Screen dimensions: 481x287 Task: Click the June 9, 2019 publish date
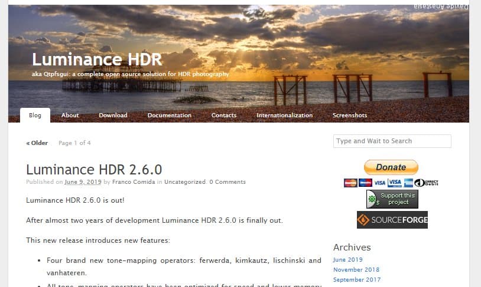83,182
